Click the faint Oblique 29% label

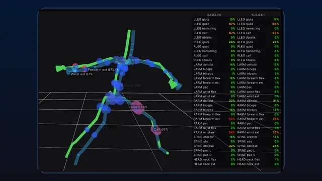[131, 85]
